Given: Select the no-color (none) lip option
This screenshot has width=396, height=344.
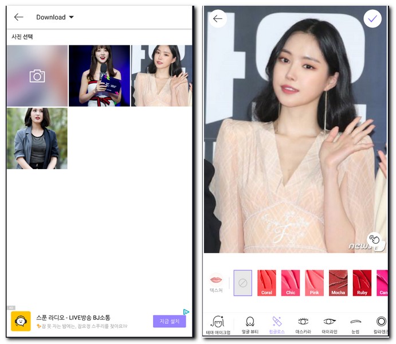Looking at the screenshot, I should (242, 283).
